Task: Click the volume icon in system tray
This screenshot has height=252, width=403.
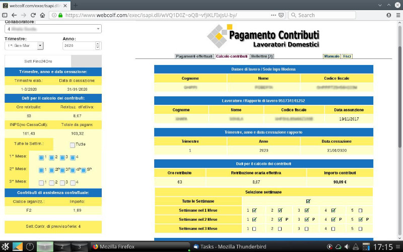Action: [346, 246]
